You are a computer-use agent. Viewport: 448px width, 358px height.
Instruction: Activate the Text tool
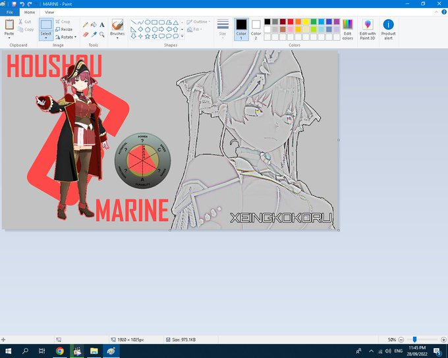(102, 25)
